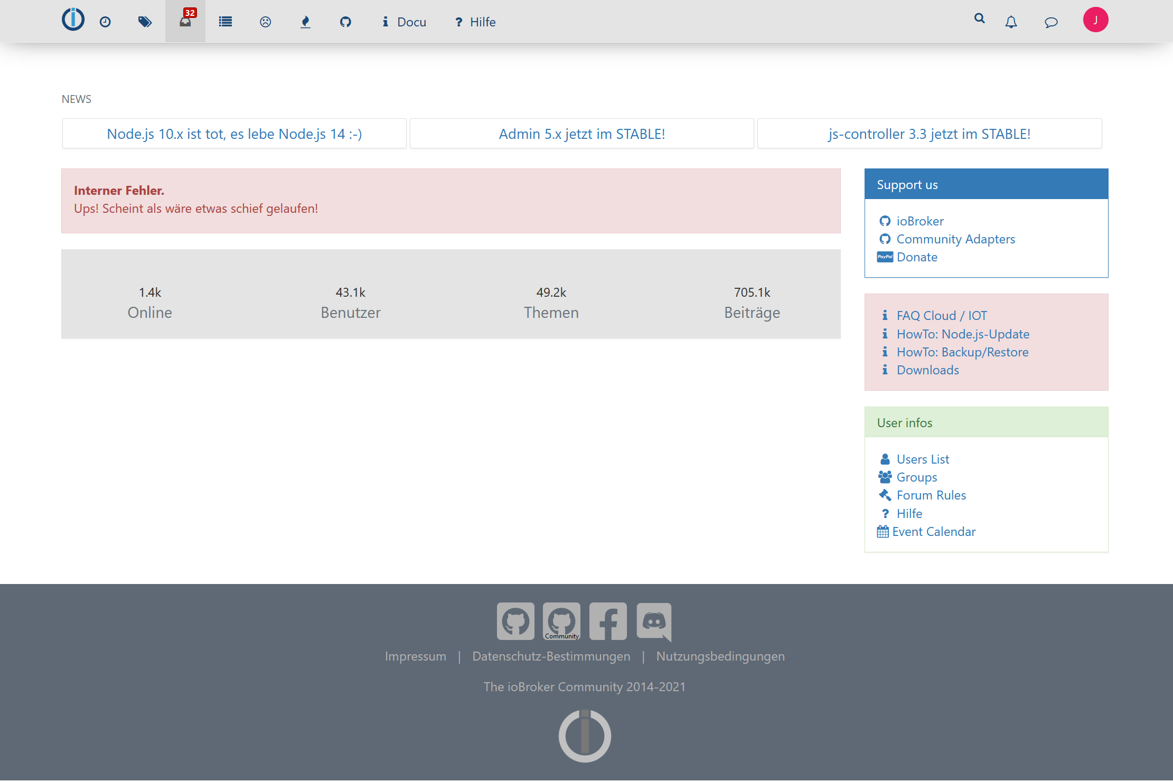1173x782 pixels.
Task: Open chat speech bubble icon
Action: 1051,22
